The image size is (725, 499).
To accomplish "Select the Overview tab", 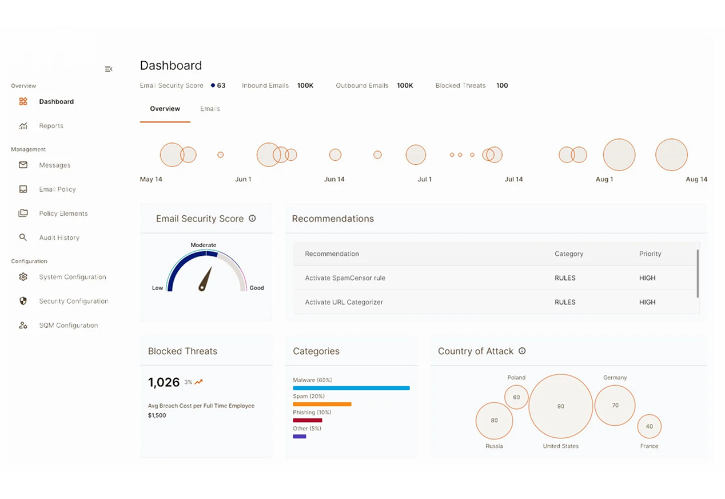I will pos(165,108).
